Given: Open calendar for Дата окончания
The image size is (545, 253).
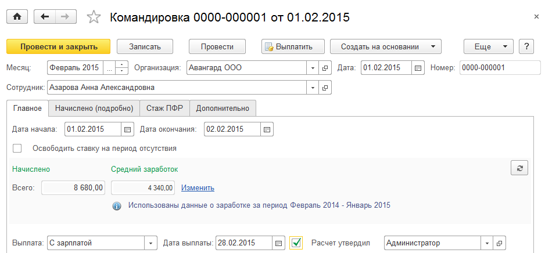Looking at the screenshot, I should pyautogui.click(x=267, y=129).
